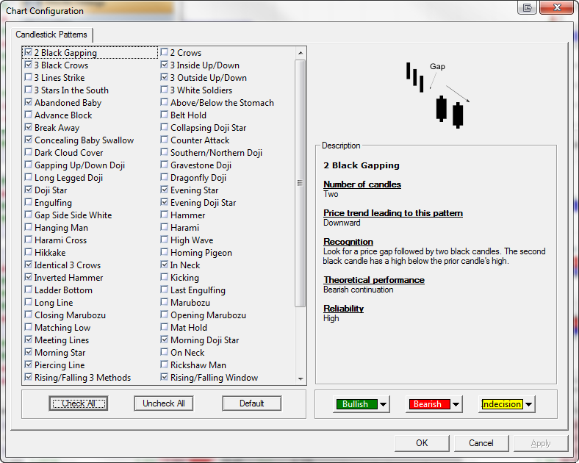Select the Ladder Bottom label
This screenshot has height=463, width=579.
click(x=63, y=290)
